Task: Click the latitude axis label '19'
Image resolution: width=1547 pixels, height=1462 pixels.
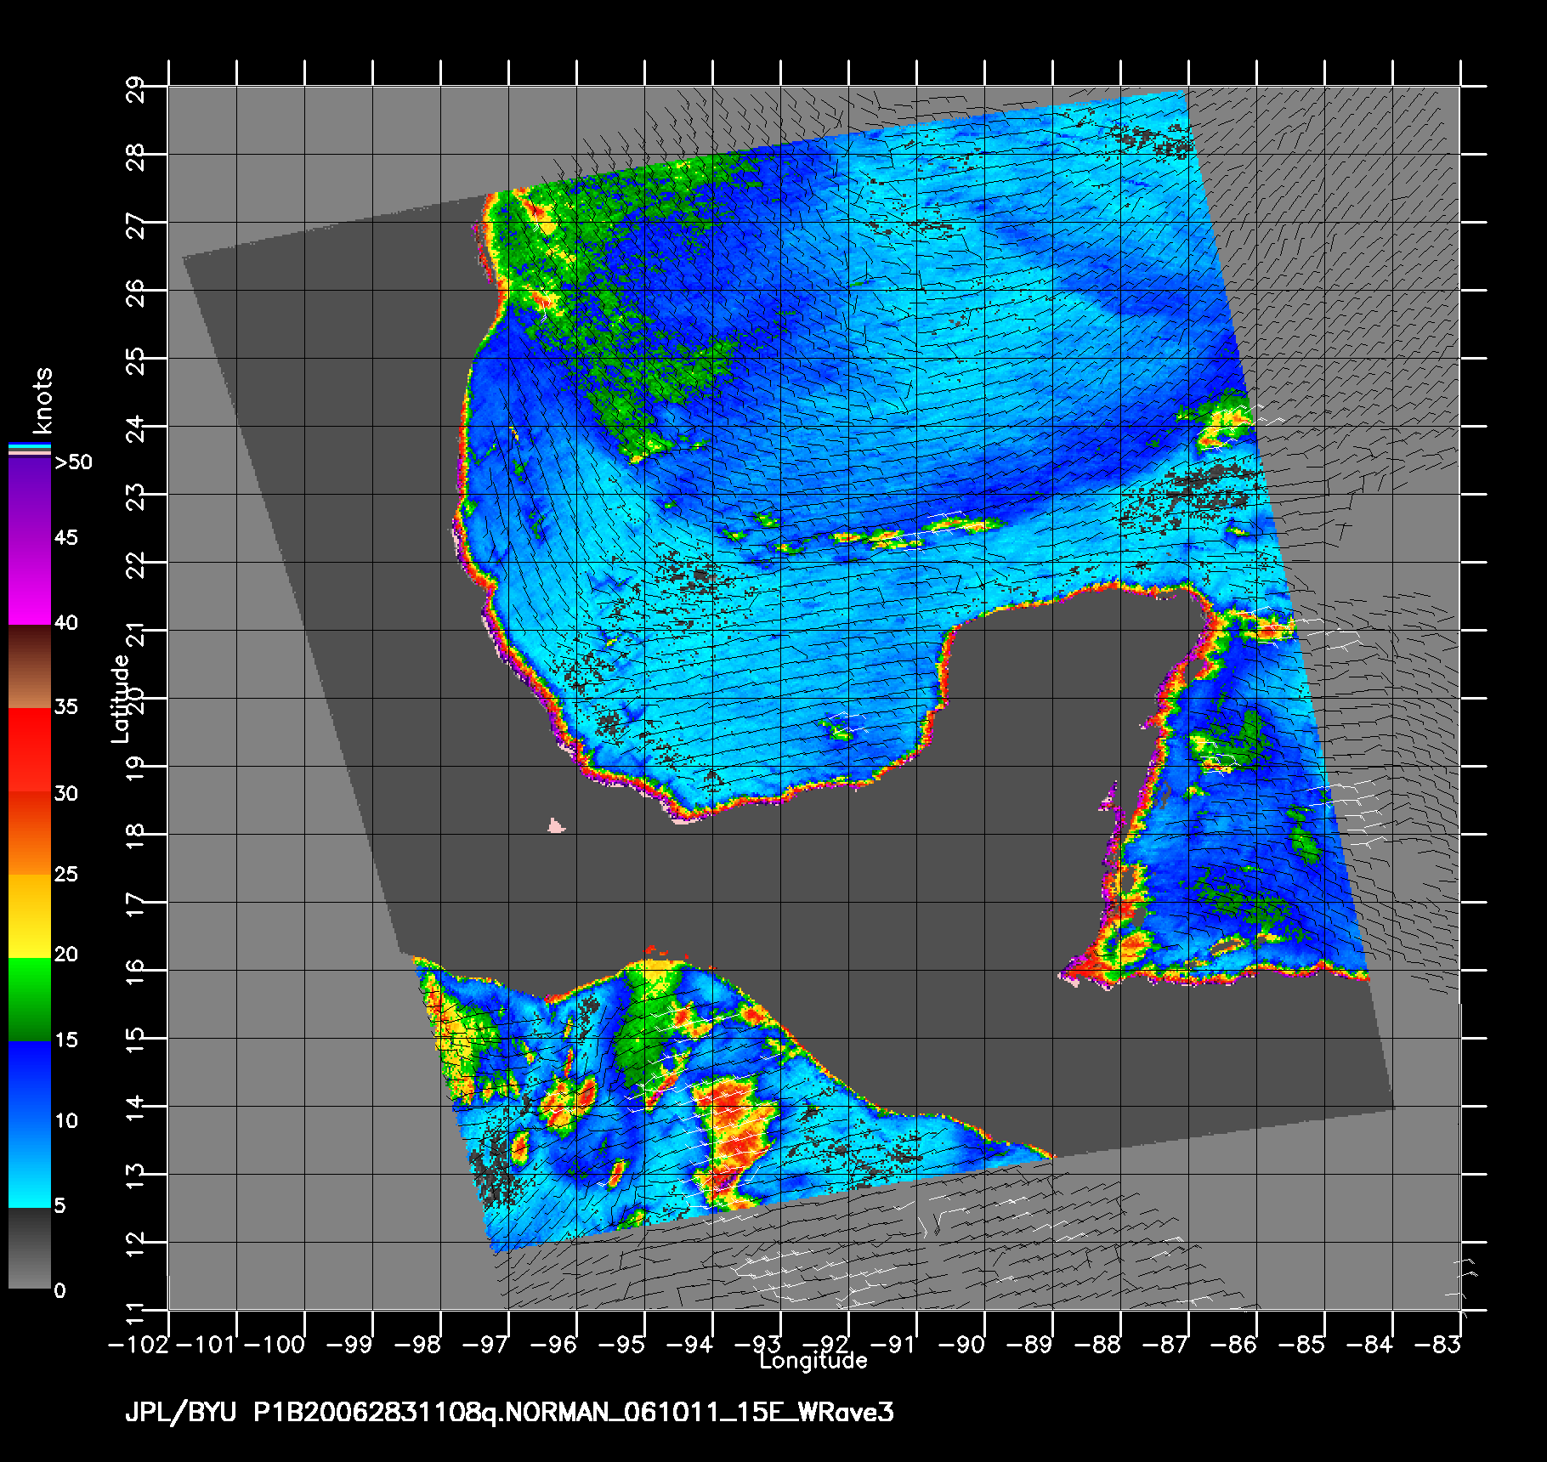Action: (x=137, y=768)
